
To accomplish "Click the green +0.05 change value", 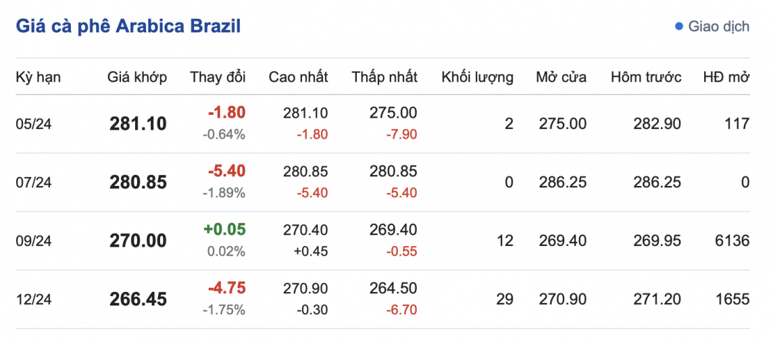I will [x=226, y=229].
